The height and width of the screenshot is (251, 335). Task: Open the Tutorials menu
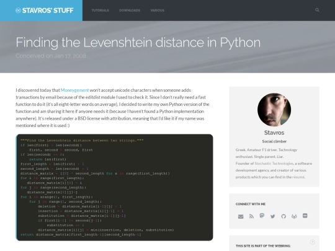100,11
